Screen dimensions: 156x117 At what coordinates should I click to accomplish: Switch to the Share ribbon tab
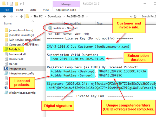pos(33,10)
